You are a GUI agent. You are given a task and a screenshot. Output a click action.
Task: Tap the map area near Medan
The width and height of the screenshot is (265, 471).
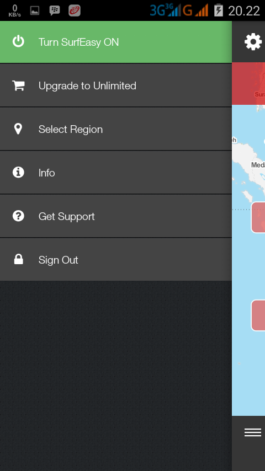(258, 165)
